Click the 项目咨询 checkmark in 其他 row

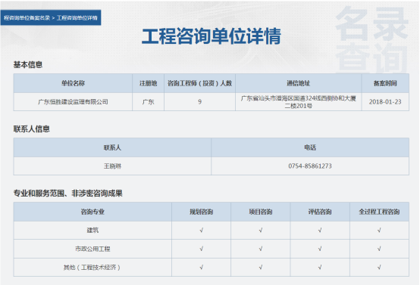click(x=261, y=268)
